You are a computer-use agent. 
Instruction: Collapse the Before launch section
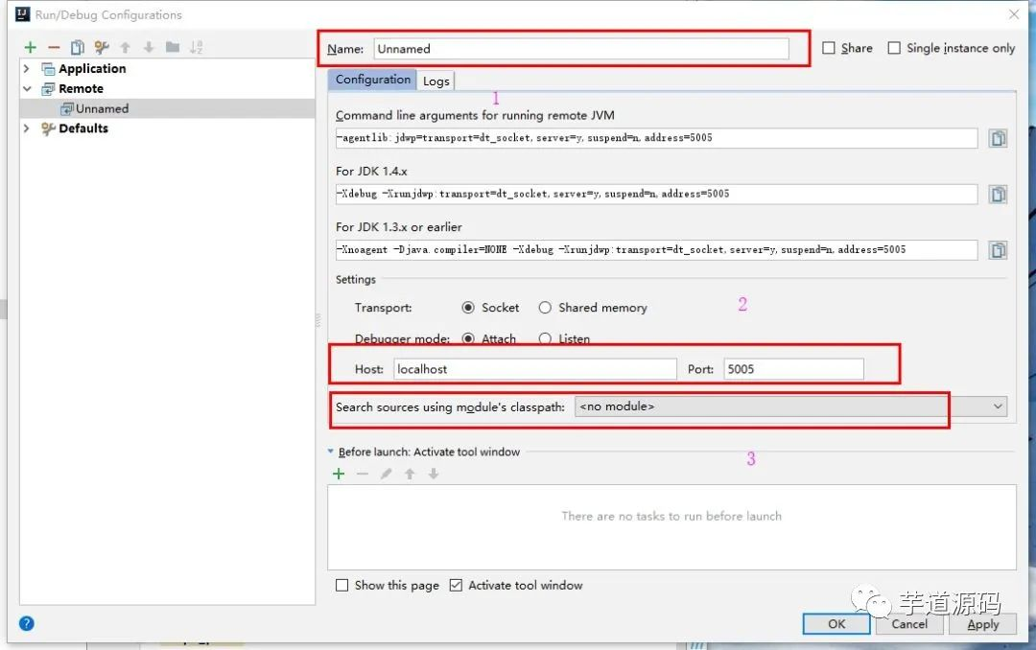(x=331, y=452)
